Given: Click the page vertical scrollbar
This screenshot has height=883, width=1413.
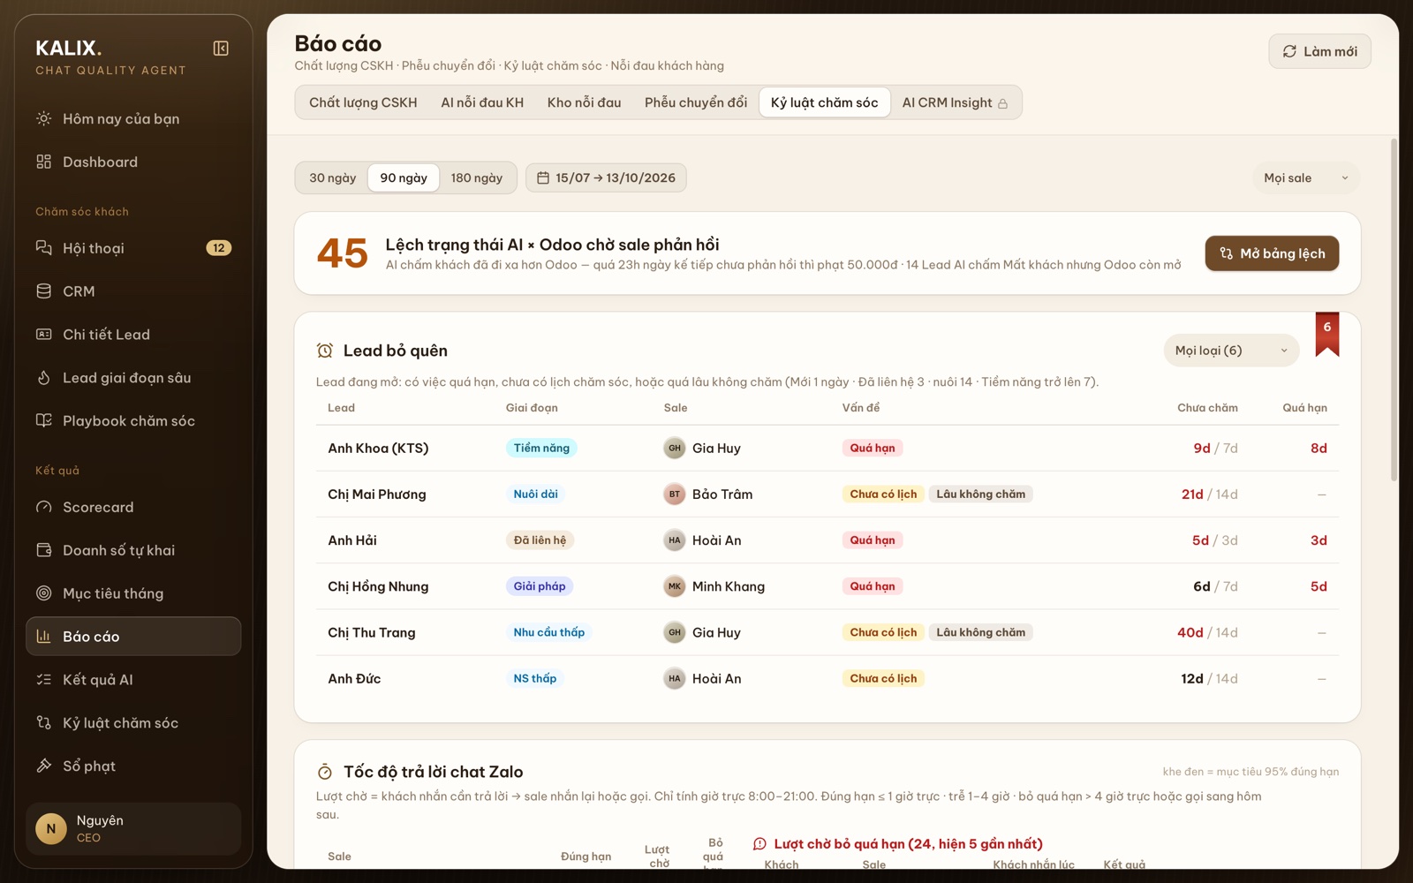Looking at the screenshot, I should click(1394, 309).
